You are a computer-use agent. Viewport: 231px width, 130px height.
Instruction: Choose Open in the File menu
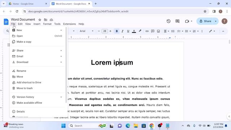coord(38,36)
